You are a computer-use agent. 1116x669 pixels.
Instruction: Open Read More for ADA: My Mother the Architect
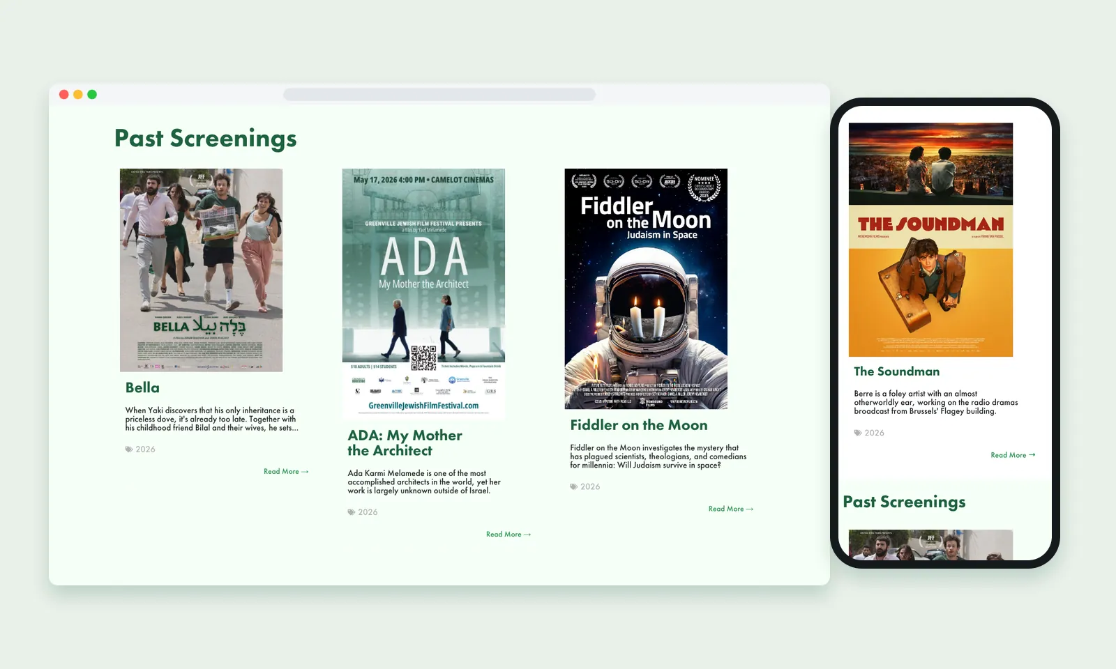pos(508,535)
